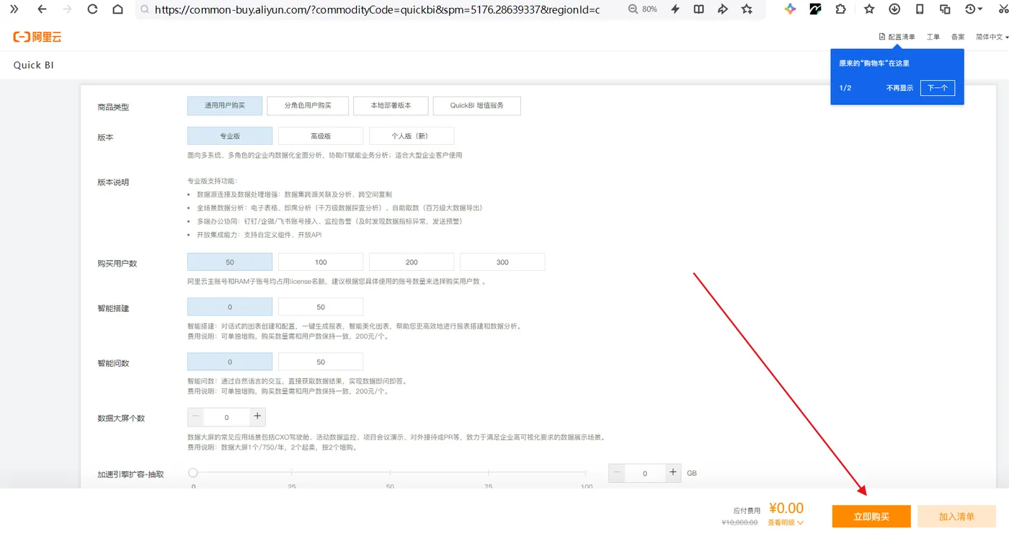The image size is (1009, 536).
Task: Open reading mode book icon
Action: (x=698, y=9)
